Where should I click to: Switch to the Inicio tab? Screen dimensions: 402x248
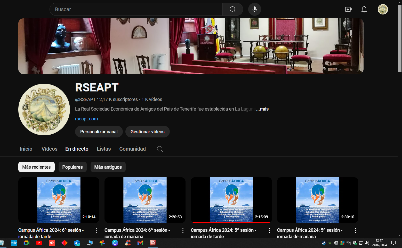(26, 149)
